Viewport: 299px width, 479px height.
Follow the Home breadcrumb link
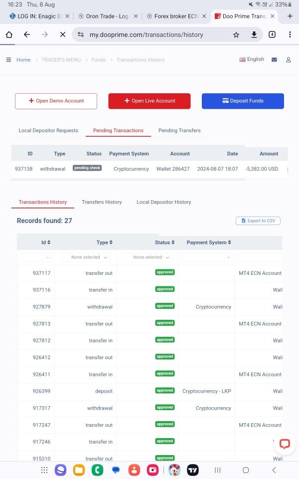coord(23,60)
